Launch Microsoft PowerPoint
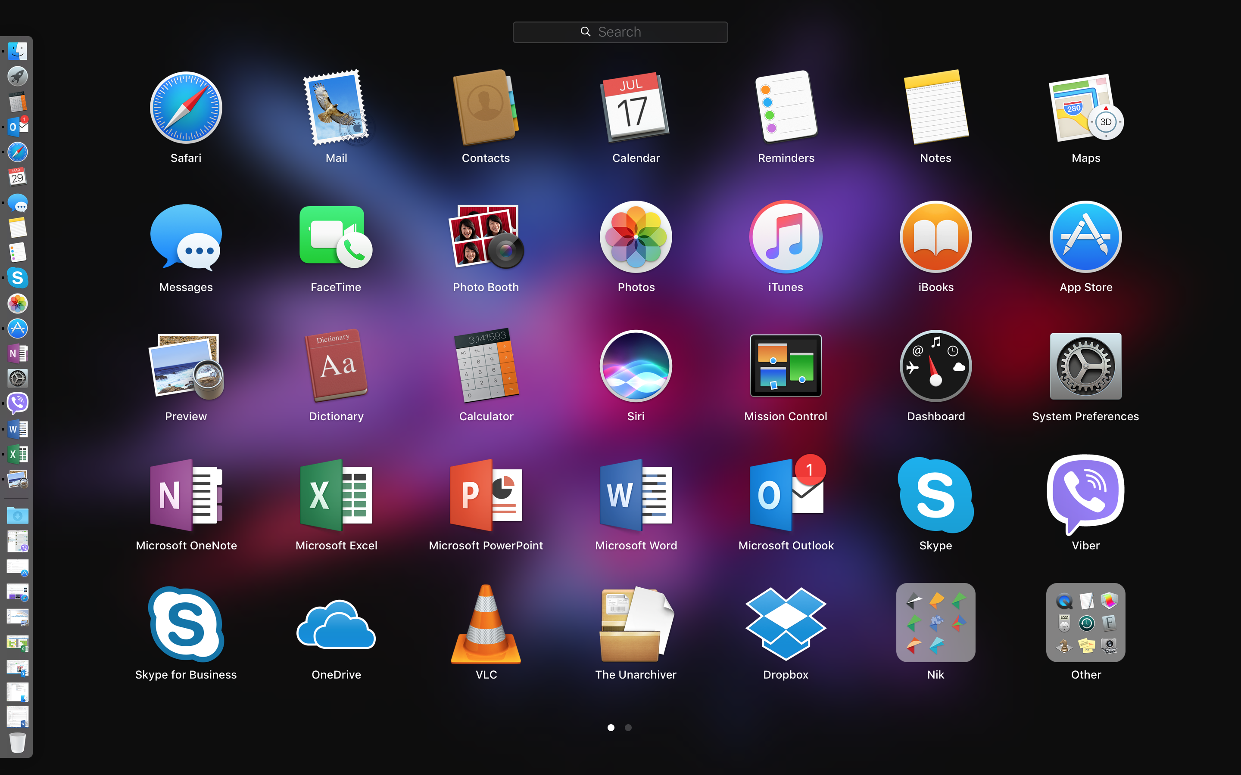 coord(486,495)
